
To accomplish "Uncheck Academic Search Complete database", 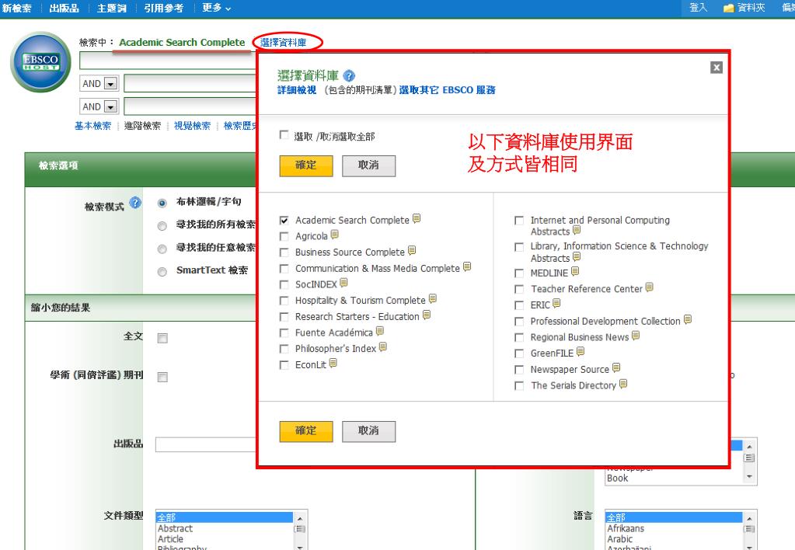I will coord(284,221).
